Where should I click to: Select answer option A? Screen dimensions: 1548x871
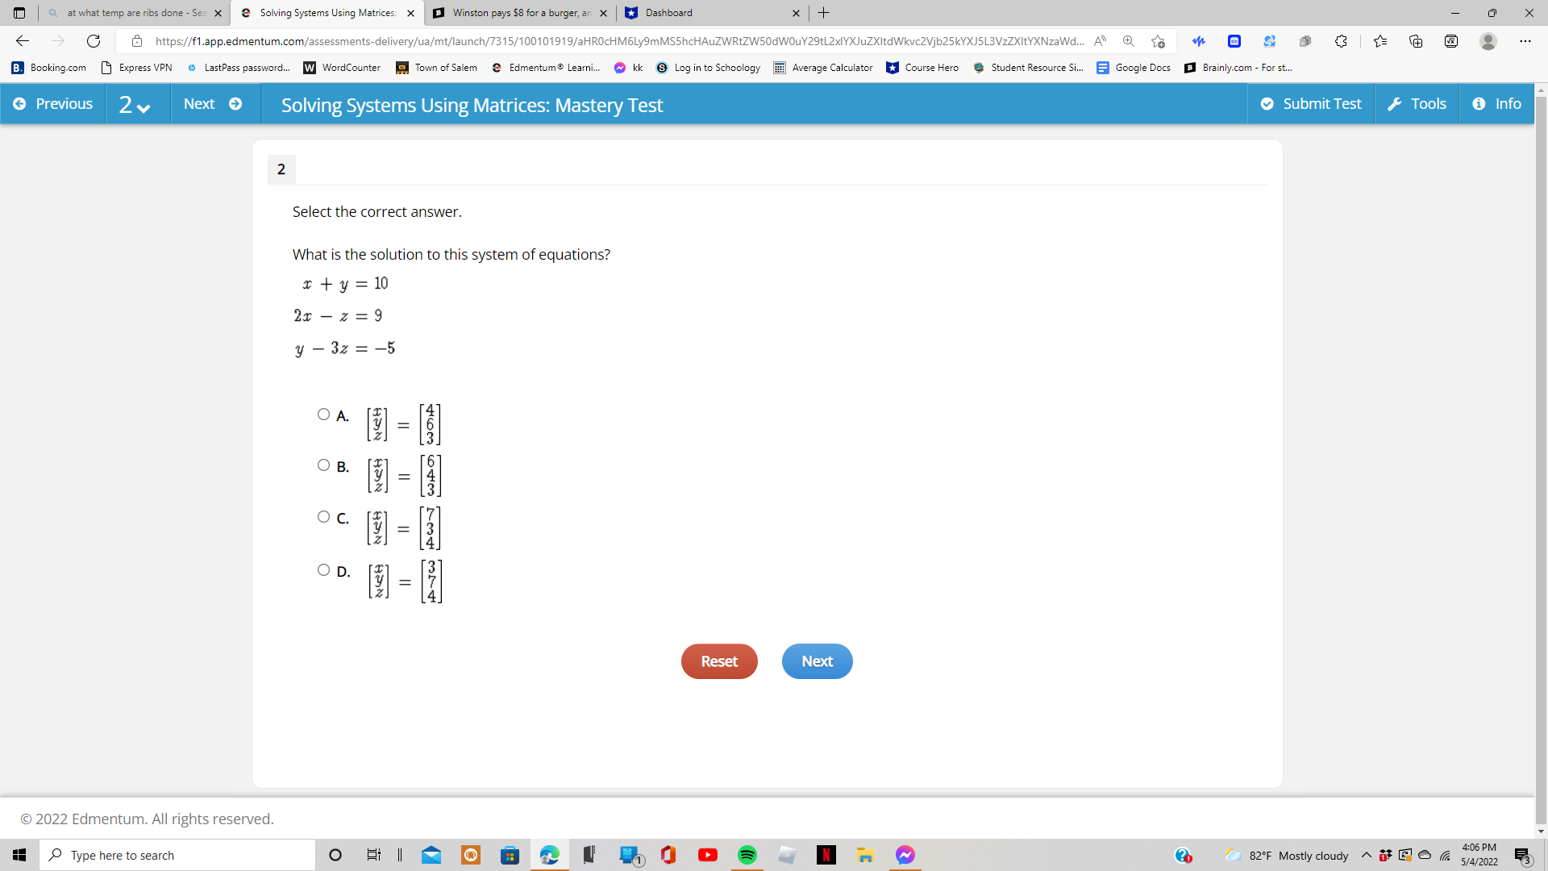323,415
